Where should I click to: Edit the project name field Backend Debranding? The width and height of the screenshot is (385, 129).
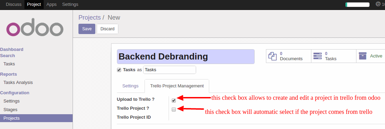[186, 56]
